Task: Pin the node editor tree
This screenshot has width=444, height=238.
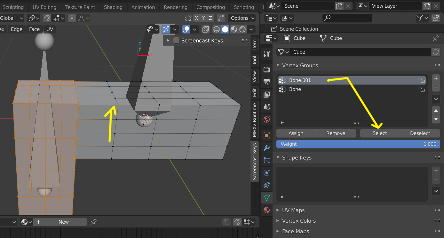Action: click(93, 222)
